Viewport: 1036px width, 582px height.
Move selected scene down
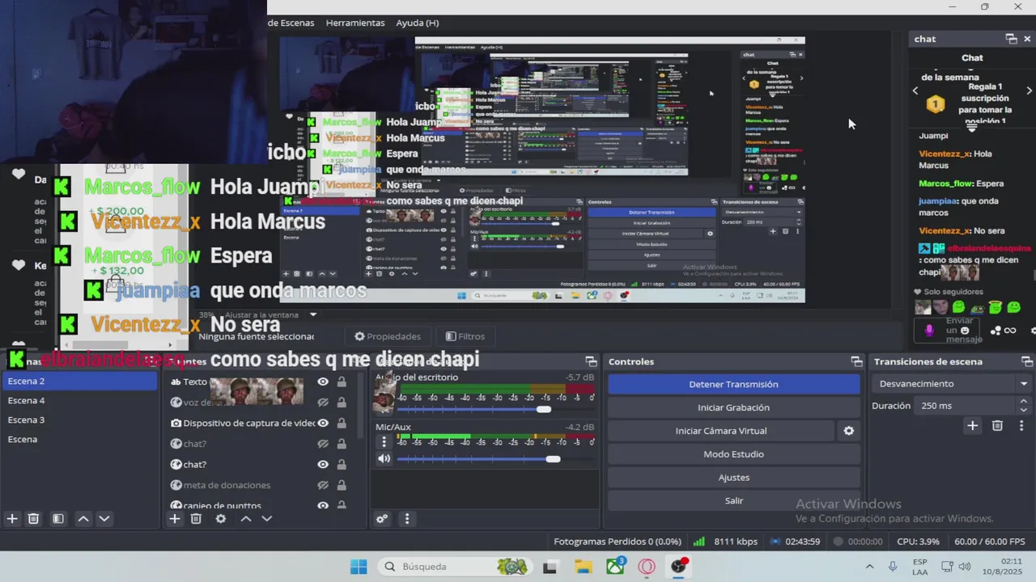coord(104,519)
